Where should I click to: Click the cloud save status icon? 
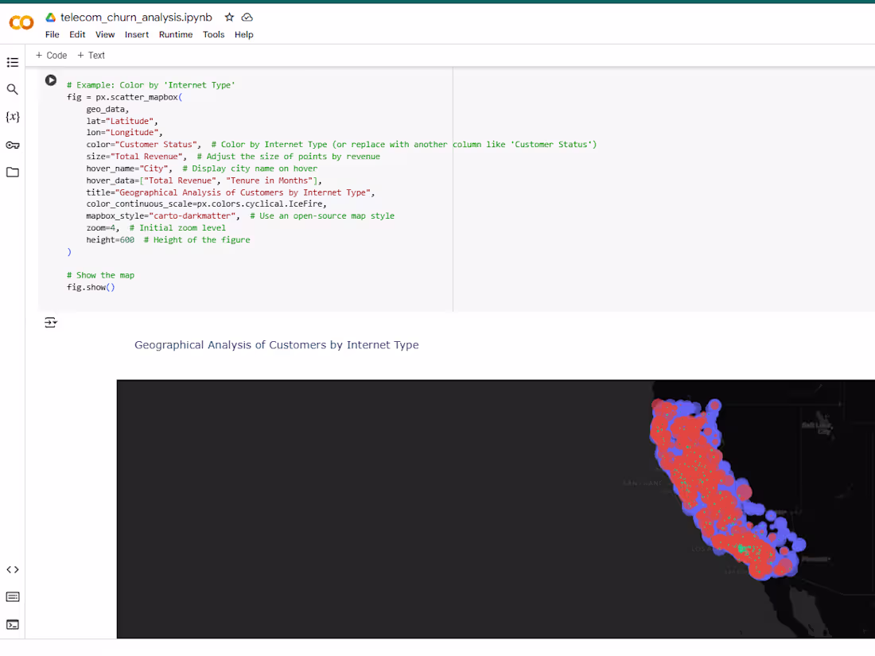pos(247,17)
